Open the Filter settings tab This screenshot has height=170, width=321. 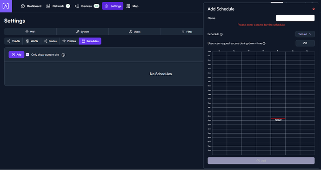[187, 32]
